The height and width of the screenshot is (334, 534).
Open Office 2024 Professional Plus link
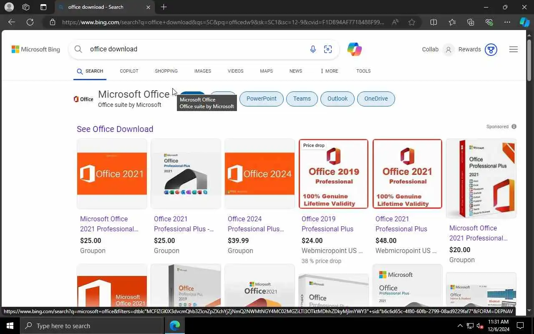pos(256,224)
